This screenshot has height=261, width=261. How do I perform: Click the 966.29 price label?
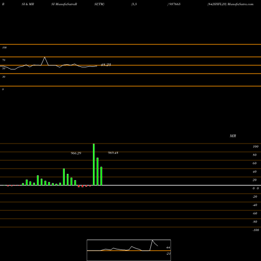pyautogui.click(x=76, y=153)
